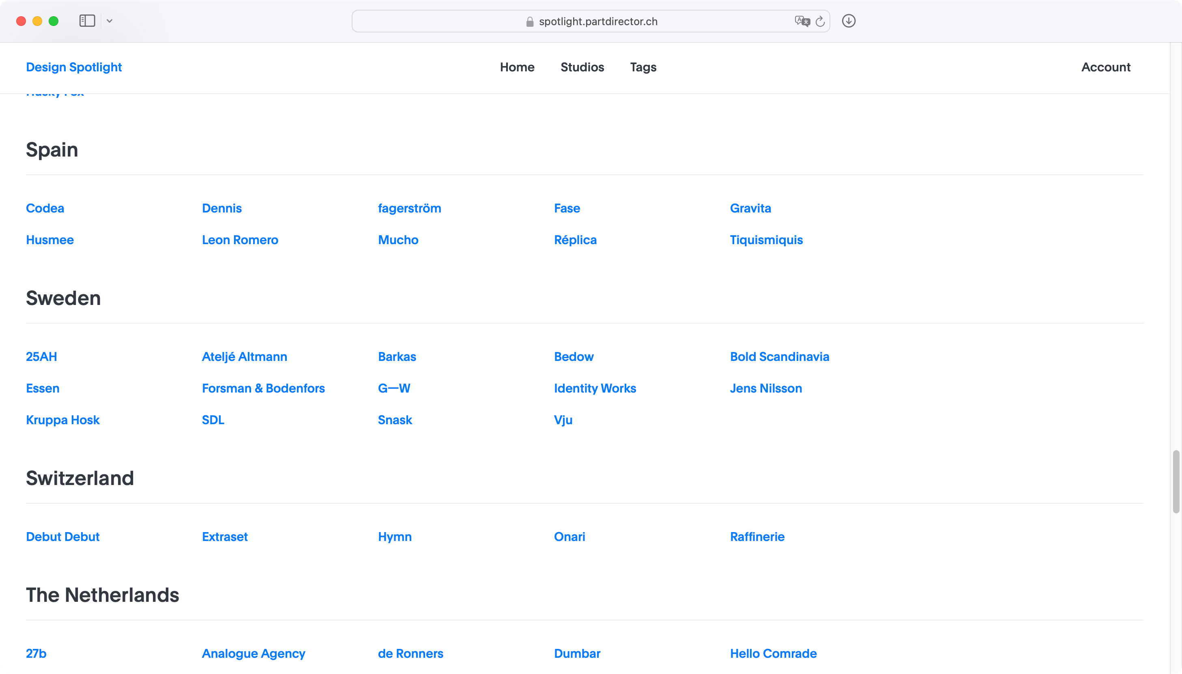The height and width of the screenshot is (674, 1182).
Task: Click the Sweden section heading
Action: 63,298
